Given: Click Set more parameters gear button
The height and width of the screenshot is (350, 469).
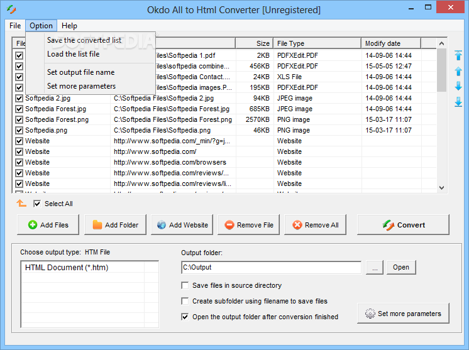Looking at the screenshot, I should (403, 314).
